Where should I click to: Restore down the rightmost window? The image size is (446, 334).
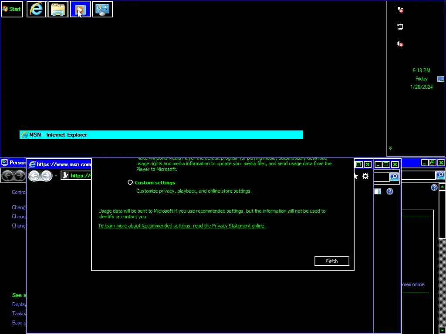point(432,163)
